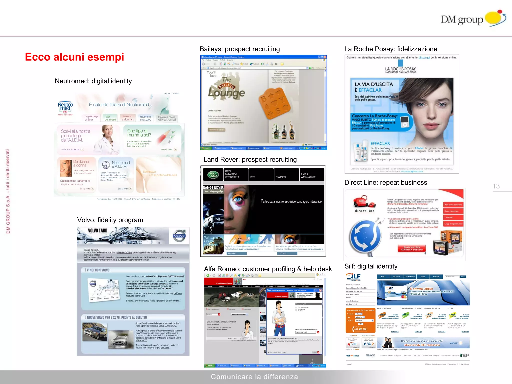Open the Visualizza menu in Baileys browser window
Viewport: 512px width, 384px height.
[x=215, y=60]
